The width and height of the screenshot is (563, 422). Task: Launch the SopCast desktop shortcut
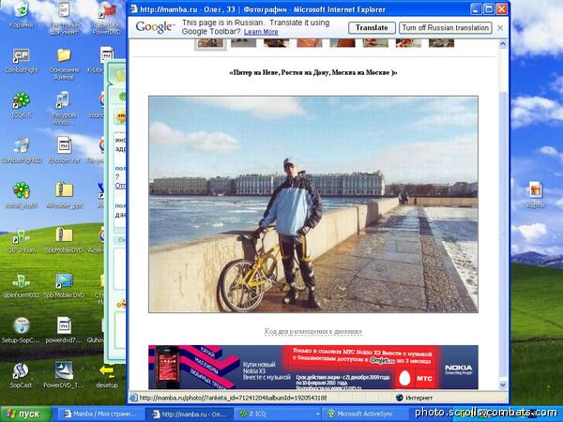(x=21, y=375)
